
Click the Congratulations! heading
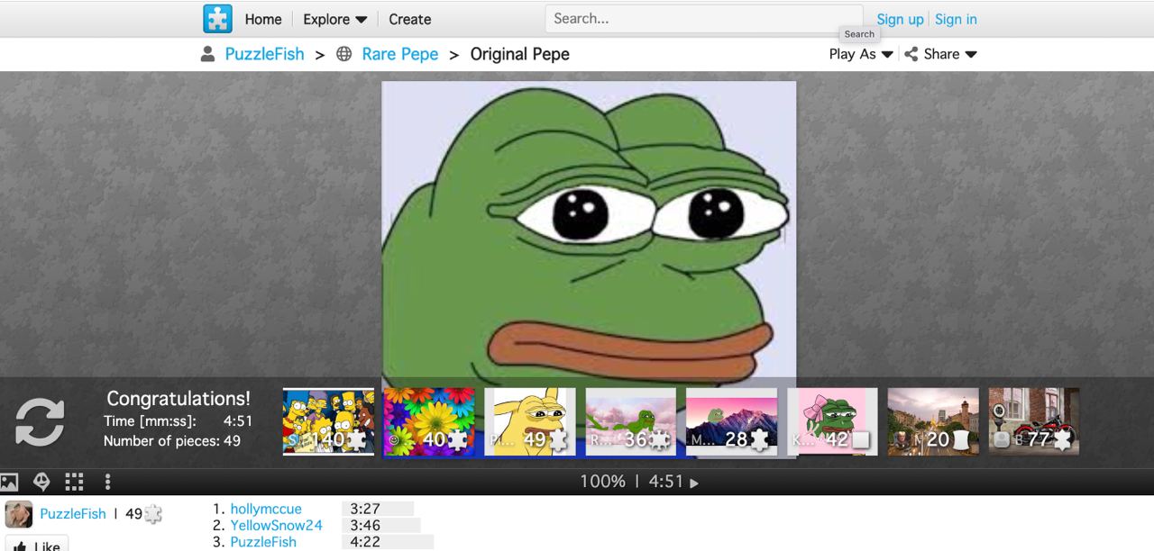point(179,398)
